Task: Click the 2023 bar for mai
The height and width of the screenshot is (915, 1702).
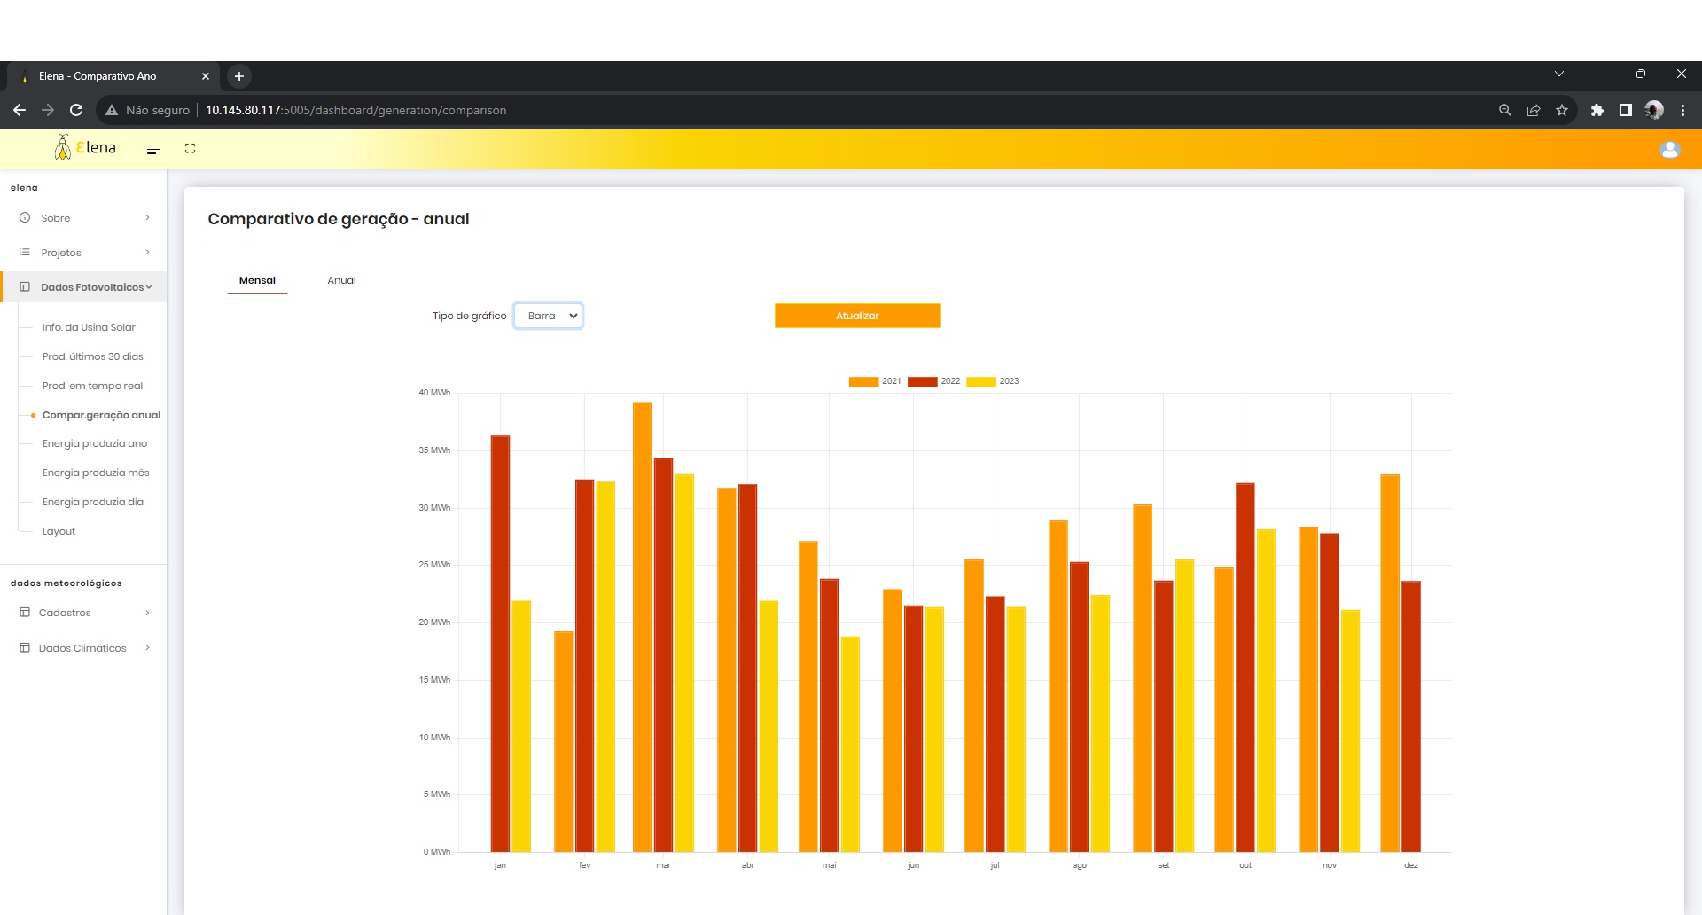Action: tap(850, 744)
